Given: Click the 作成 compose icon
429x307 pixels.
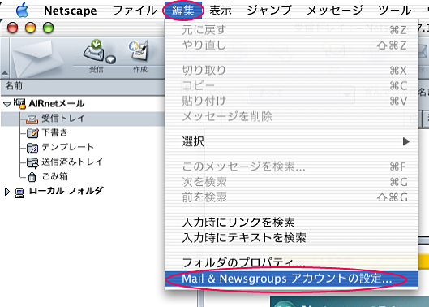Looking at the screenshot, I should [139, 50].
